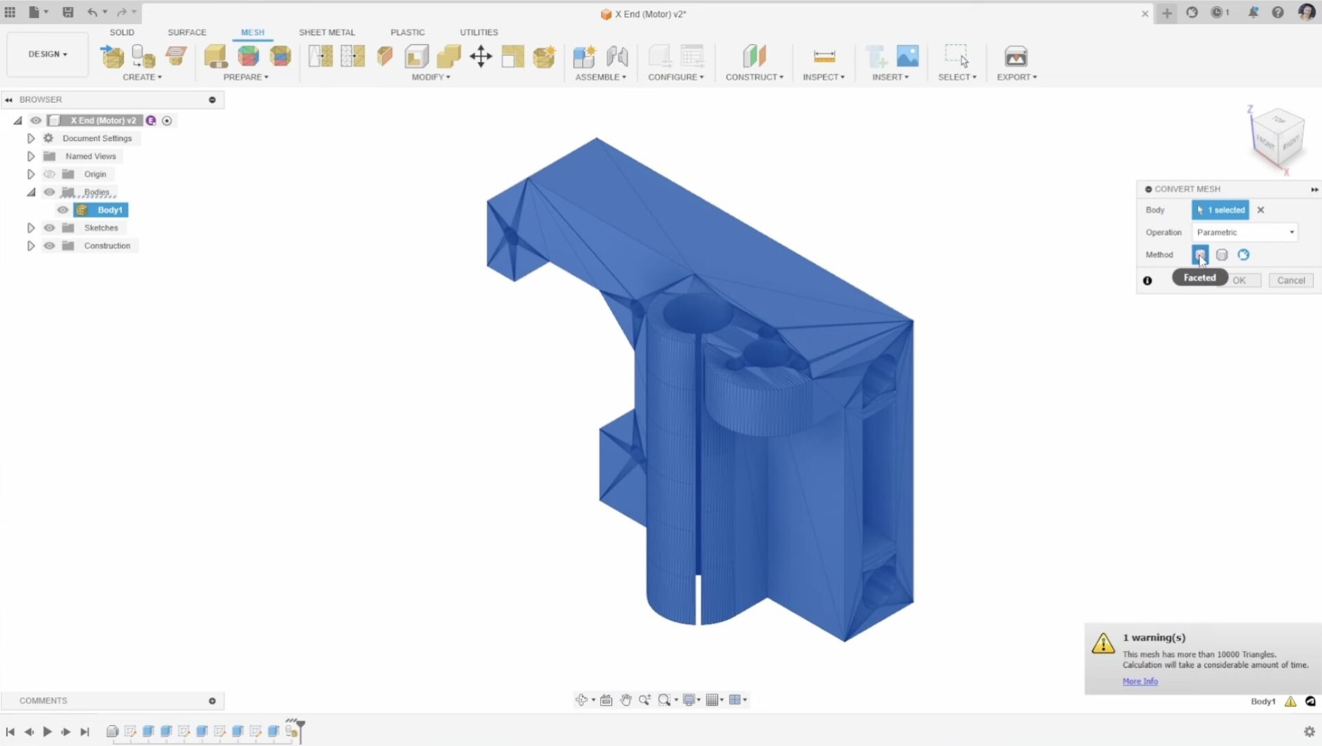The width and height of the screenshot is (1322, 746).
Task: Choose the Faceted conversion method swatch
Action: (x=1200, y=254)
